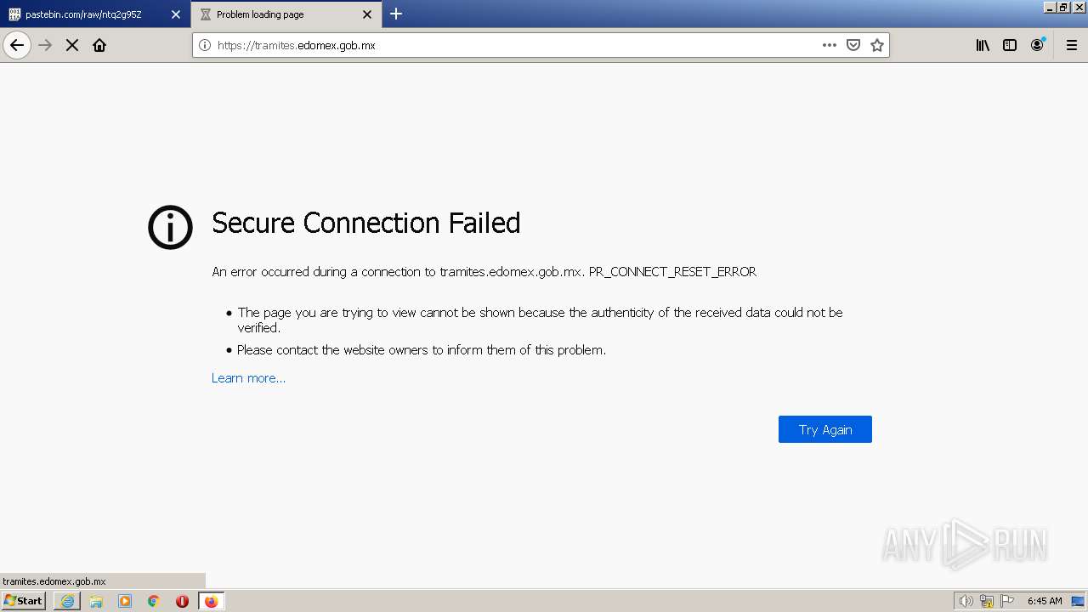The image size is (1088, 612).
Task: Open the site information icon in the address bar
Action: coord(205,45)
